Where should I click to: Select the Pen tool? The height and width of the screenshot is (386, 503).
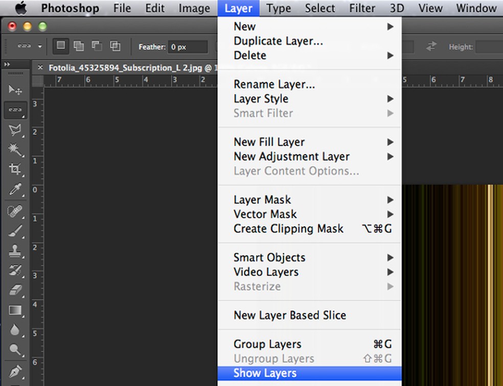coord(15,370)
